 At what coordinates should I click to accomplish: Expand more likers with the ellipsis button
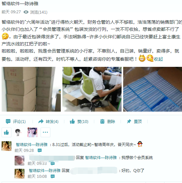tap(45, 132)
